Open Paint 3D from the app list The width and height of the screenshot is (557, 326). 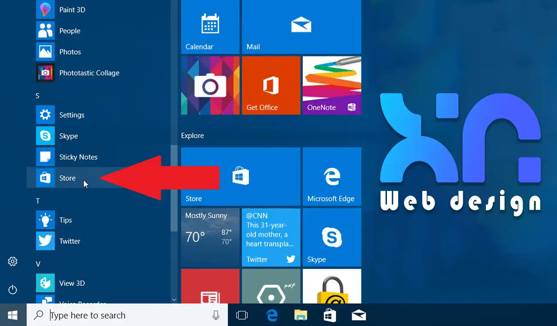tap(71, 9)
